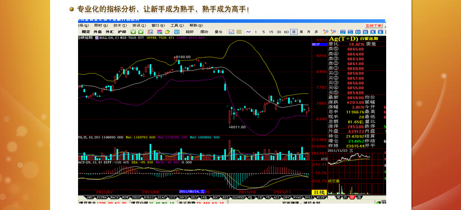Switch to the OBV indicator tab
461x210 pixels.
[287, 197]
